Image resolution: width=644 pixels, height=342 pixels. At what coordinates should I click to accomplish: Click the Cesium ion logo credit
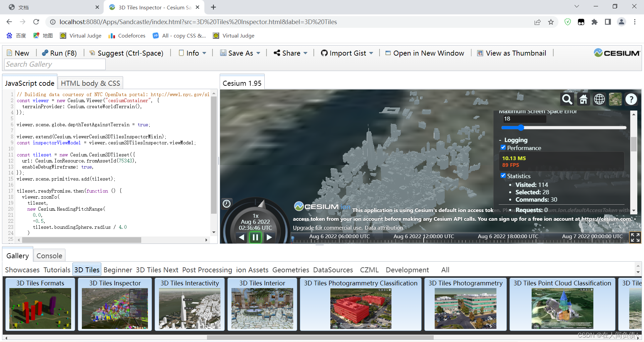tap(322, 207)
